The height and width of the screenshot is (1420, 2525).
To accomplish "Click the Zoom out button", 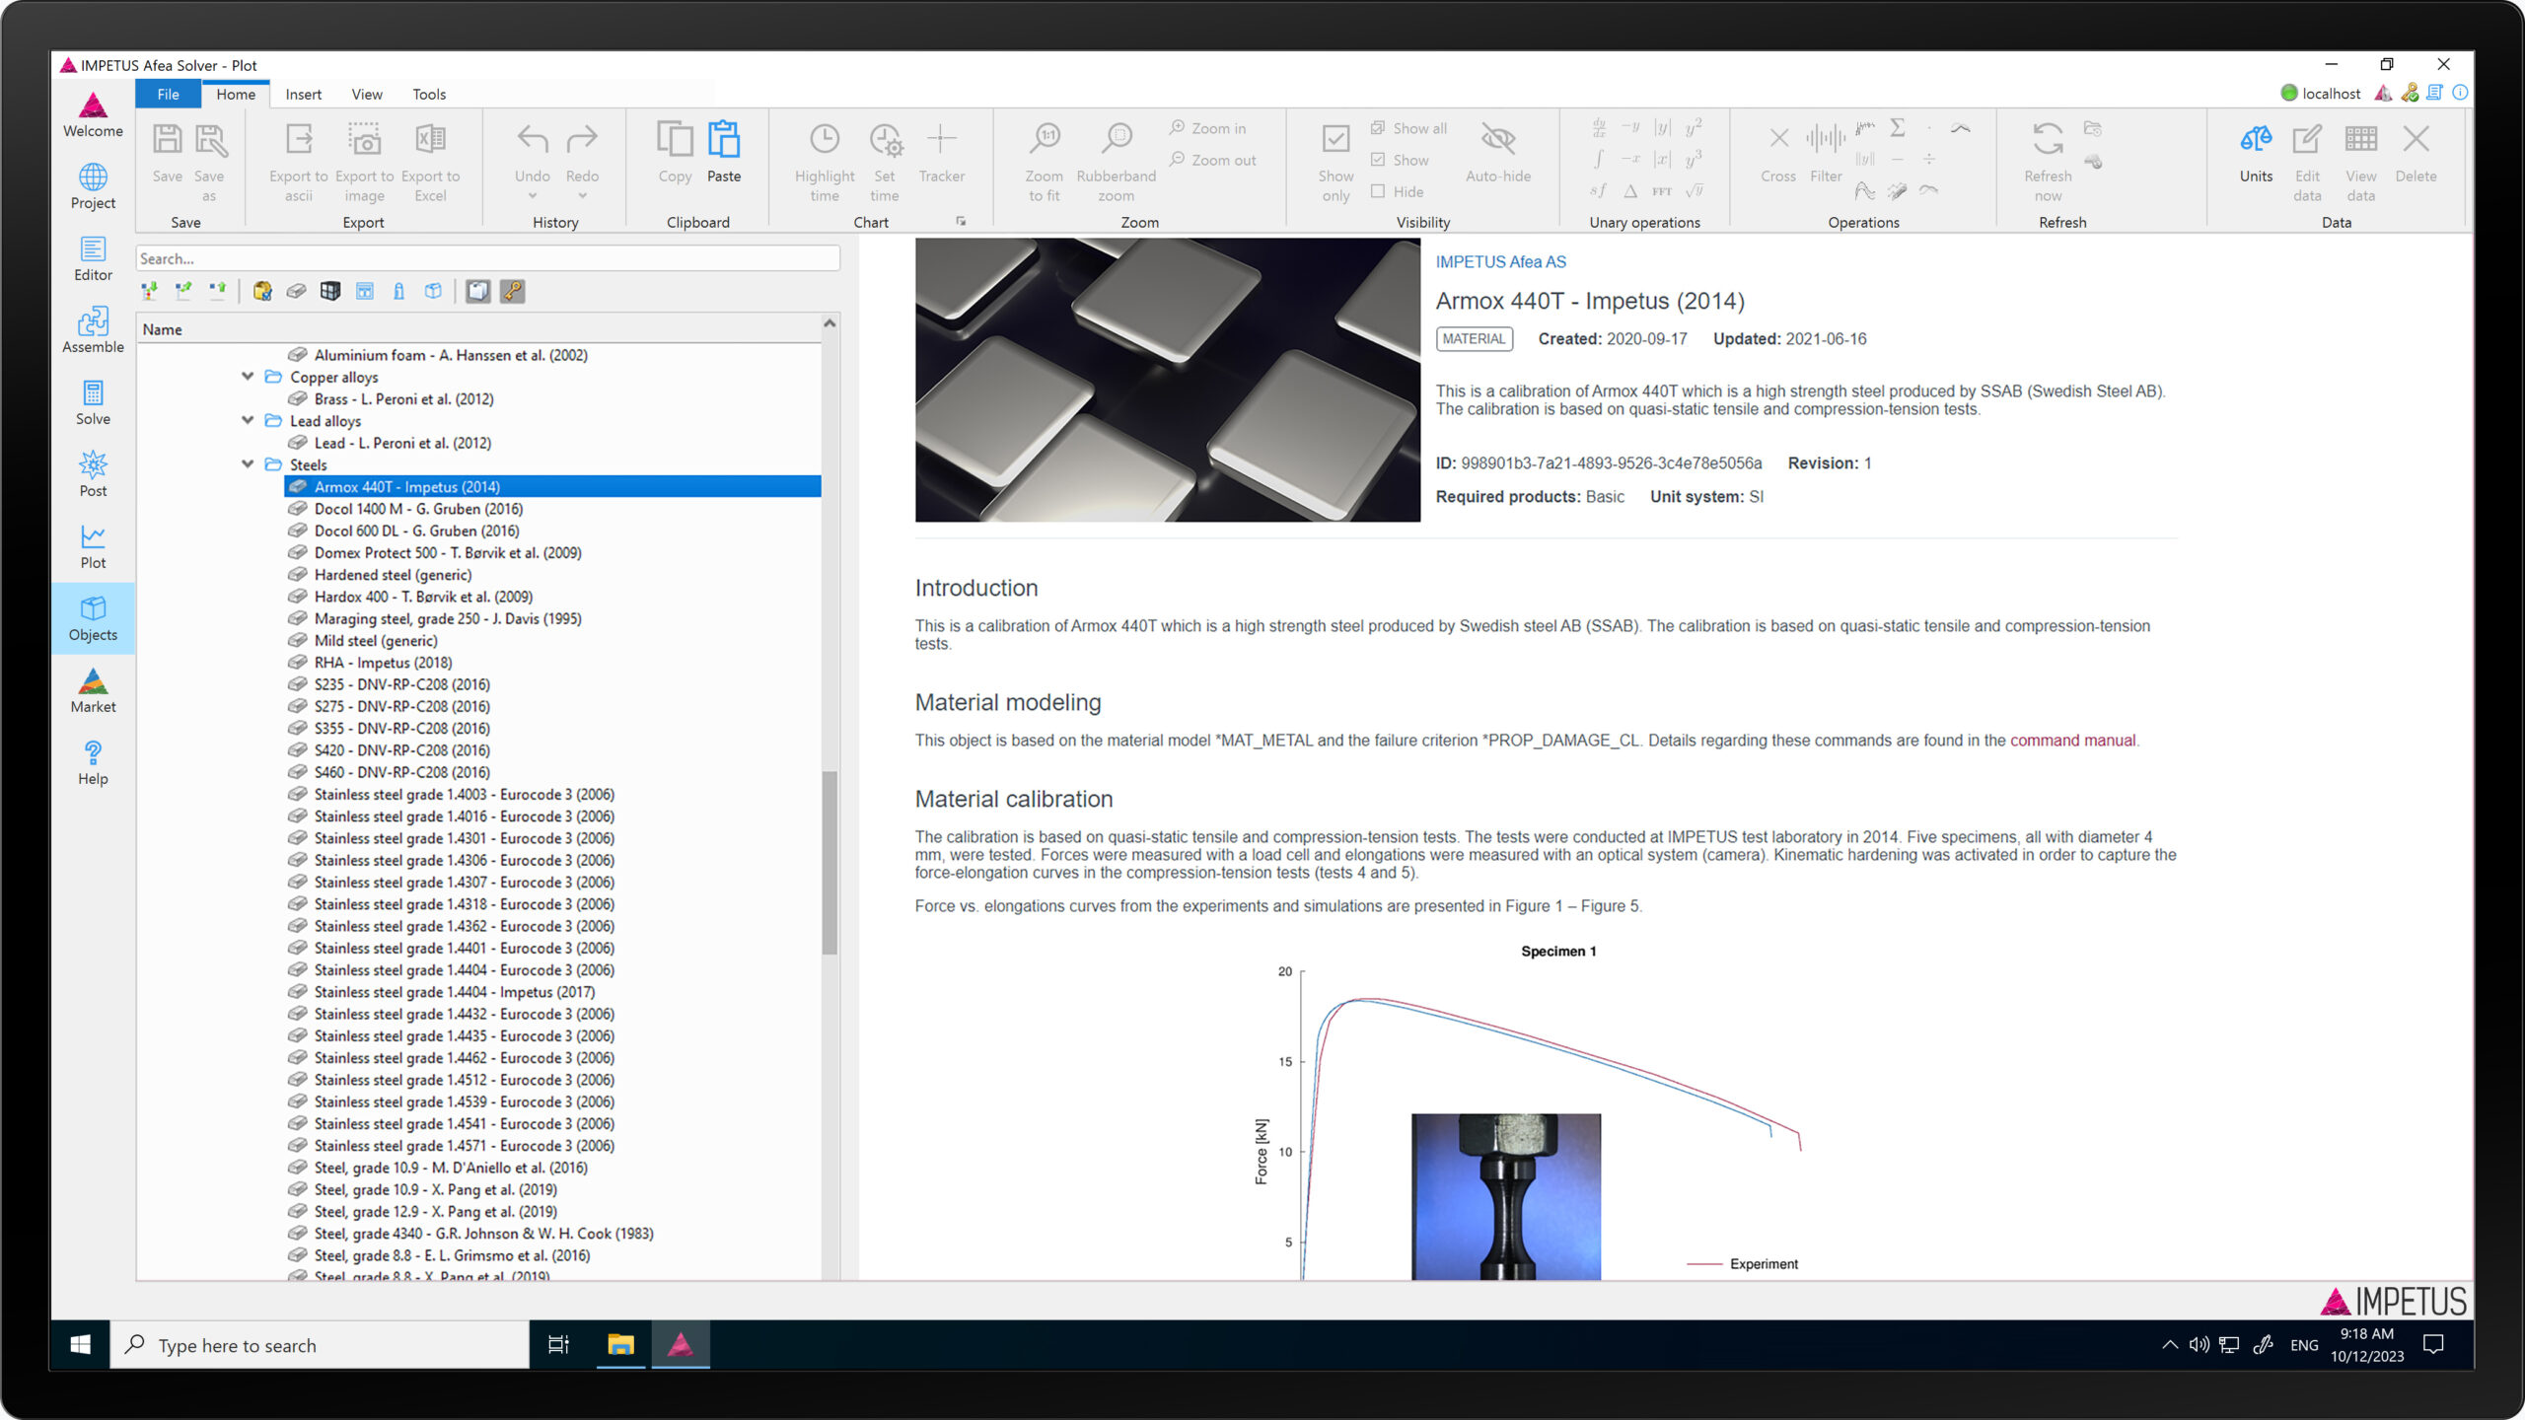I will coord(1213,160).
